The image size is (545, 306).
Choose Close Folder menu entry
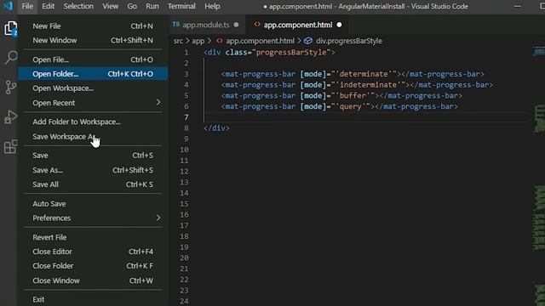pyautogui.click(x=93, y=266)
